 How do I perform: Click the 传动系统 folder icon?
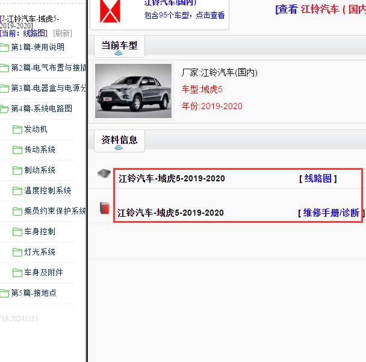(17, 150)
